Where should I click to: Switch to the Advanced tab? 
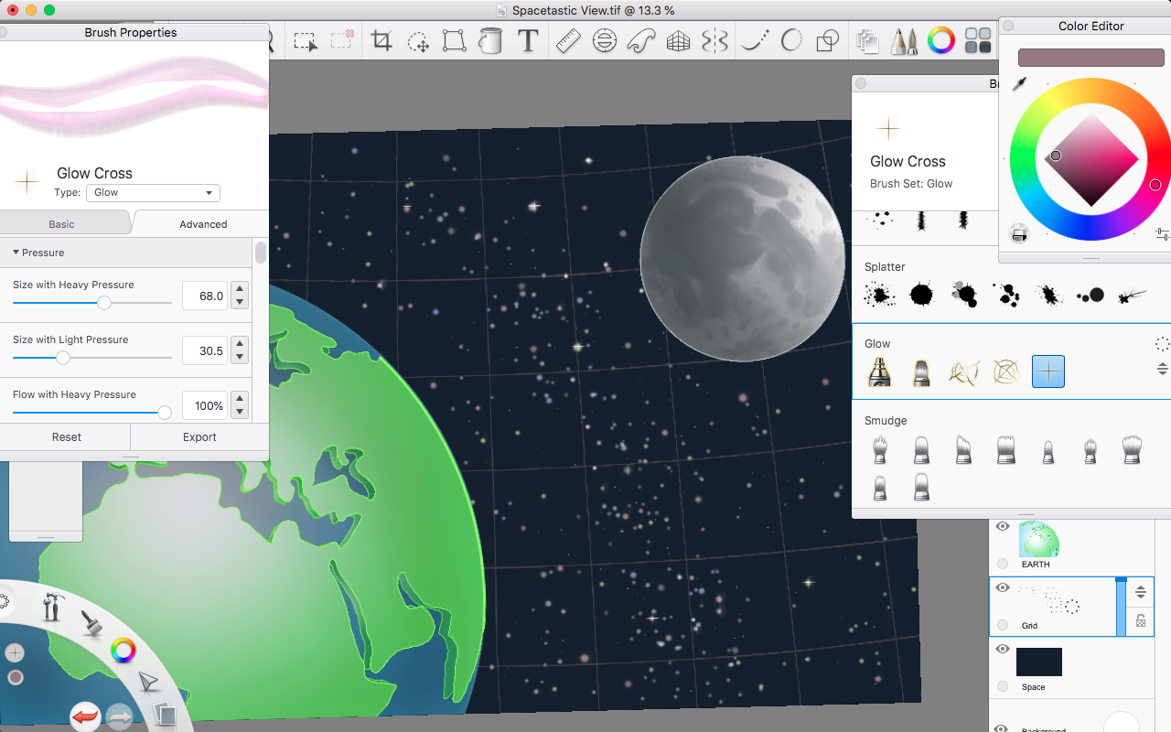[x=203, y=223]
